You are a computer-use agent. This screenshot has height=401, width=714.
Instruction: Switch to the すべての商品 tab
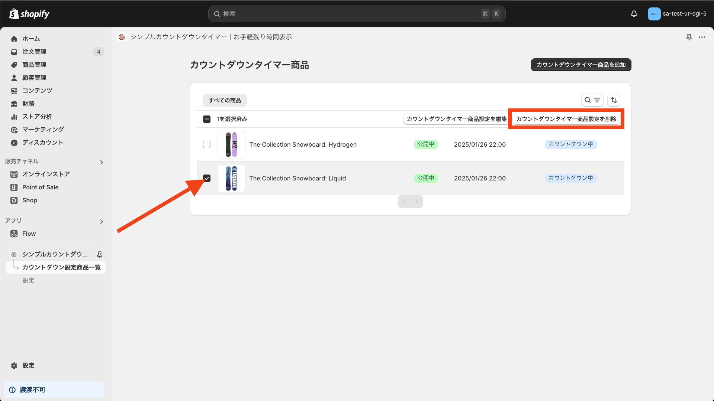click(x=224, y=100)
